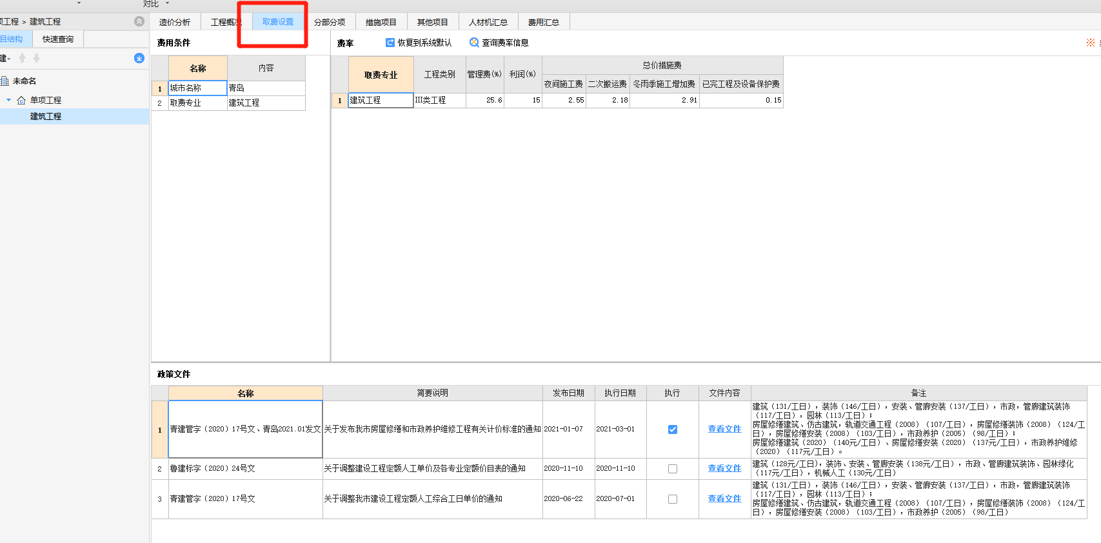Screen dimensions: 1101x543
Task: Click the 名称 header in 费用条件 table
Action: tap(197, 68)
